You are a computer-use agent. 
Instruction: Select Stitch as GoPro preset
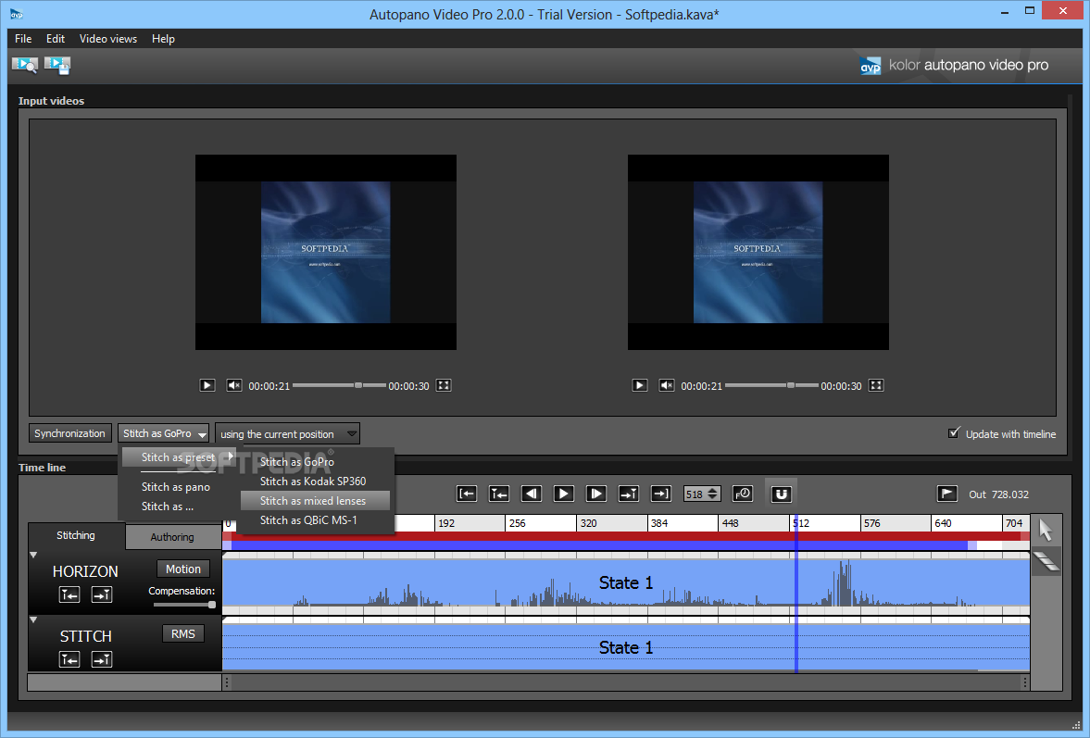tap(315, 461)
